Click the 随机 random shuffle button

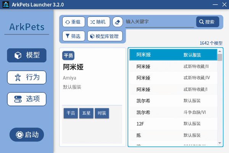click(x=99, y=22)
